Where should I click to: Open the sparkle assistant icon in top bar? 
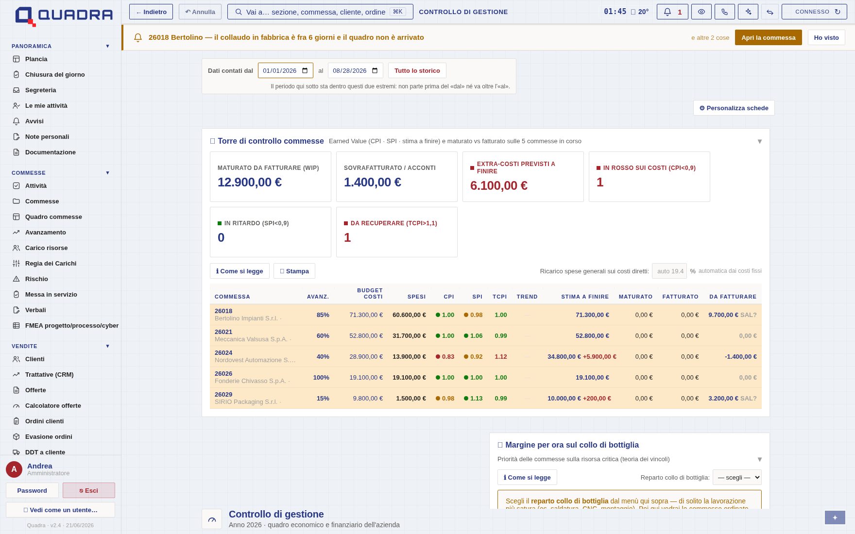tap(748, 12)
